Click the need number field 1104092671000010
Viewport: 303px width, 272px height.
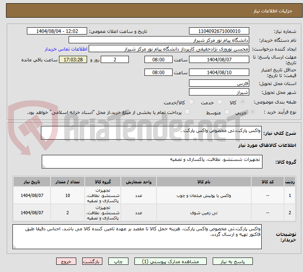[219, 31]
